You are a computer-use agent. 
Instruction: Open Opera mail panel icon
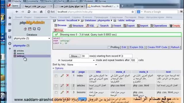[x=10, y=24]
